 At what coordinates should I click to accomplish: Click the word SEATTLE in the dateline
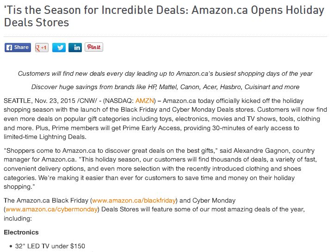pos(17,101)
